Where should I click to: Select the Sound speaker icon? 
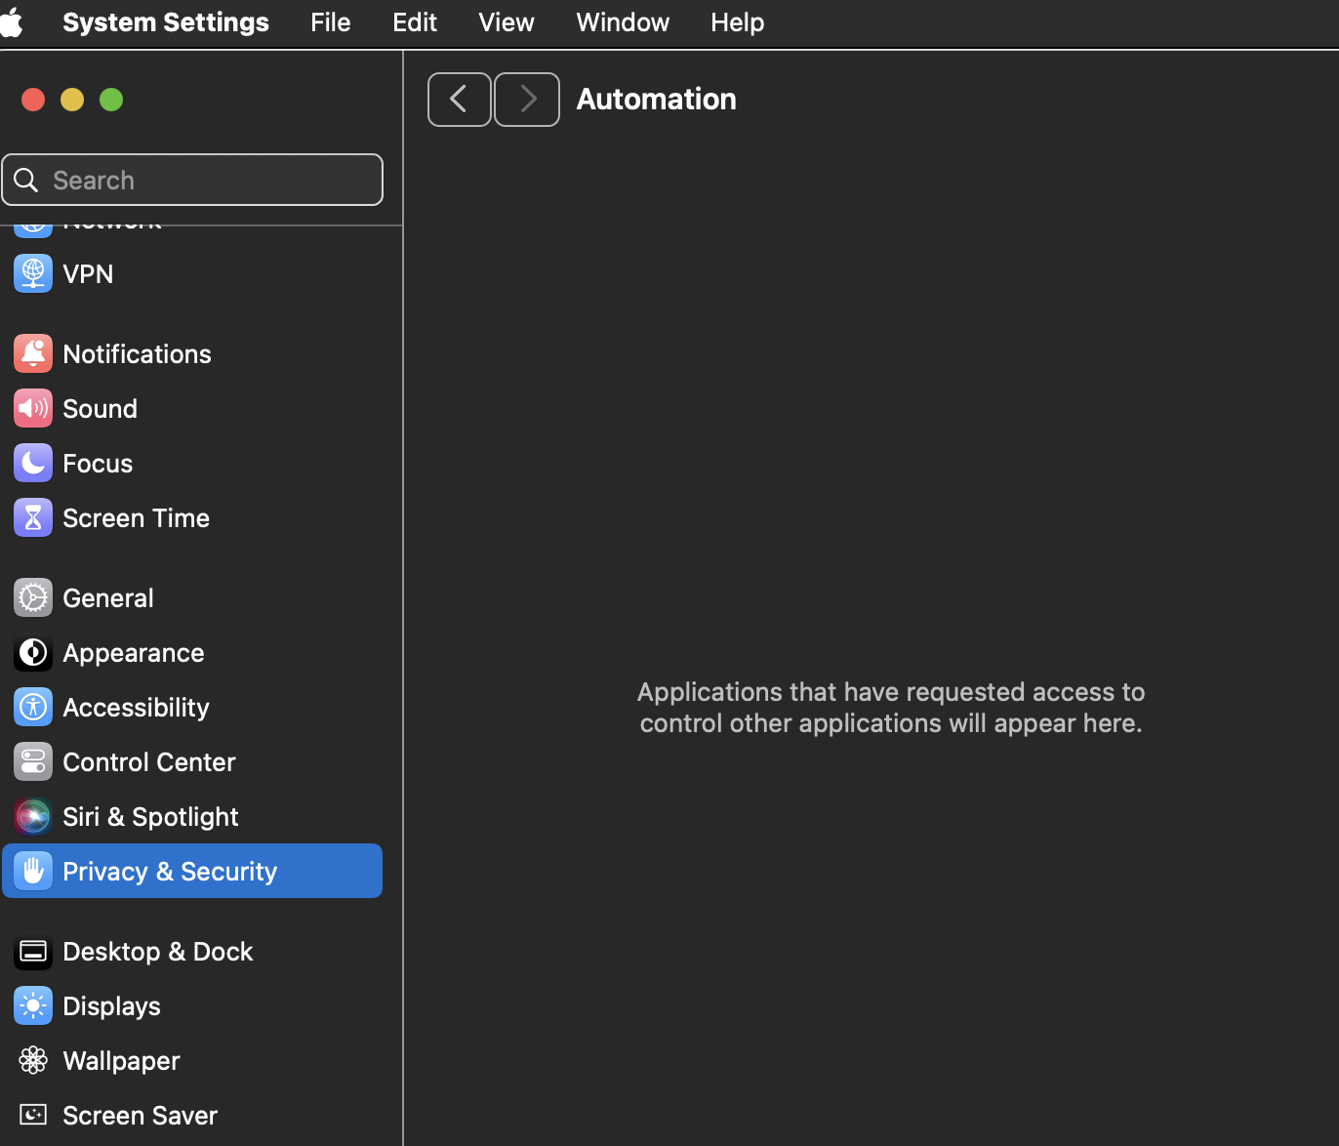point(33,409)
